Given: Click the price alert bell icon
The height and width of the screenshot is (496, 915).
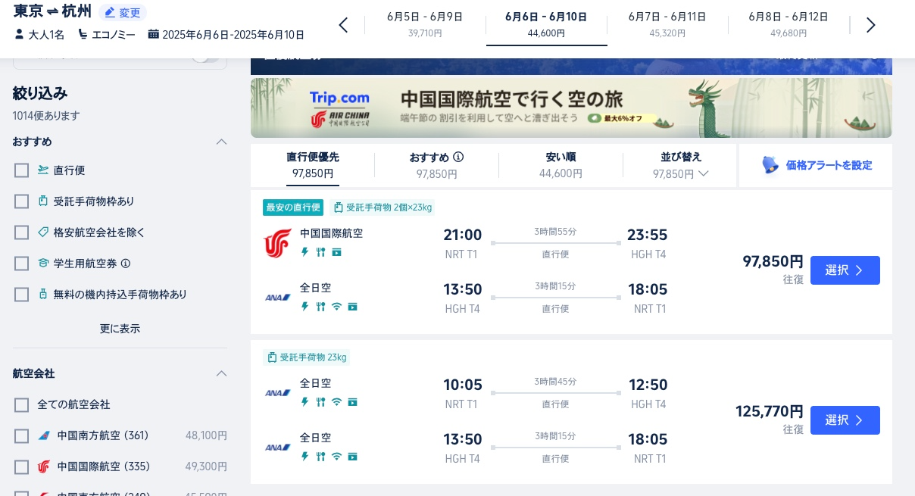Looking at the screenshot, I should coord(770,165).
